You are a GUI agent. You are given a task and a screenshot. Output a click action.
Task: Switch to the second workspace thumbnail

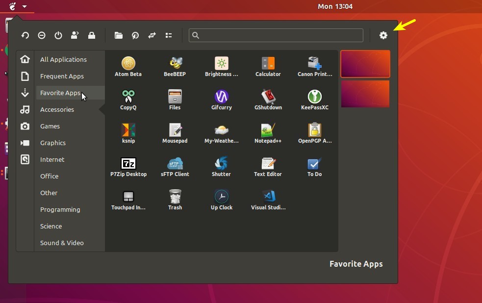coord(365,94)
